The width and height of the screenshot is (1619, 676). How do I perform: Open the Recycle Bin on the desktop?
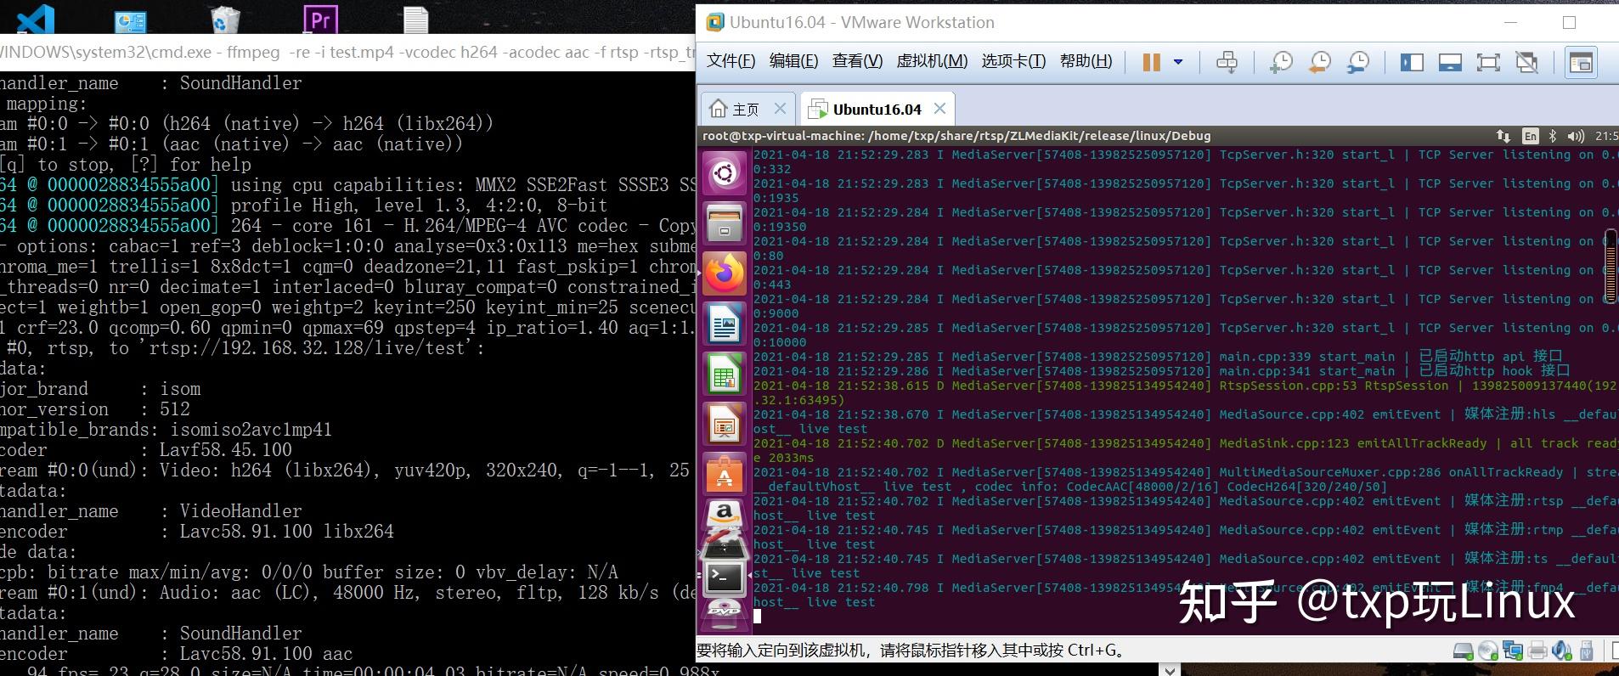pos(224,19)
